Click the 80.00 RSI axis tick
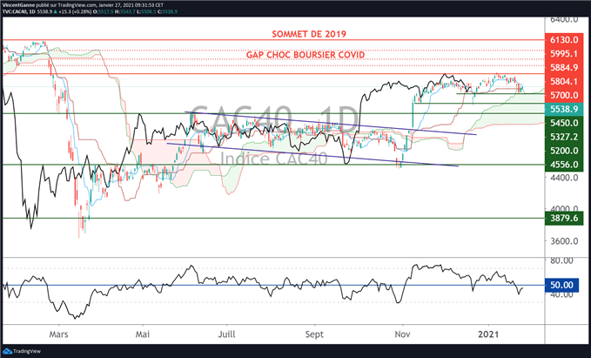This screenshot has height=358, width=591. click(x=561, y=260)
